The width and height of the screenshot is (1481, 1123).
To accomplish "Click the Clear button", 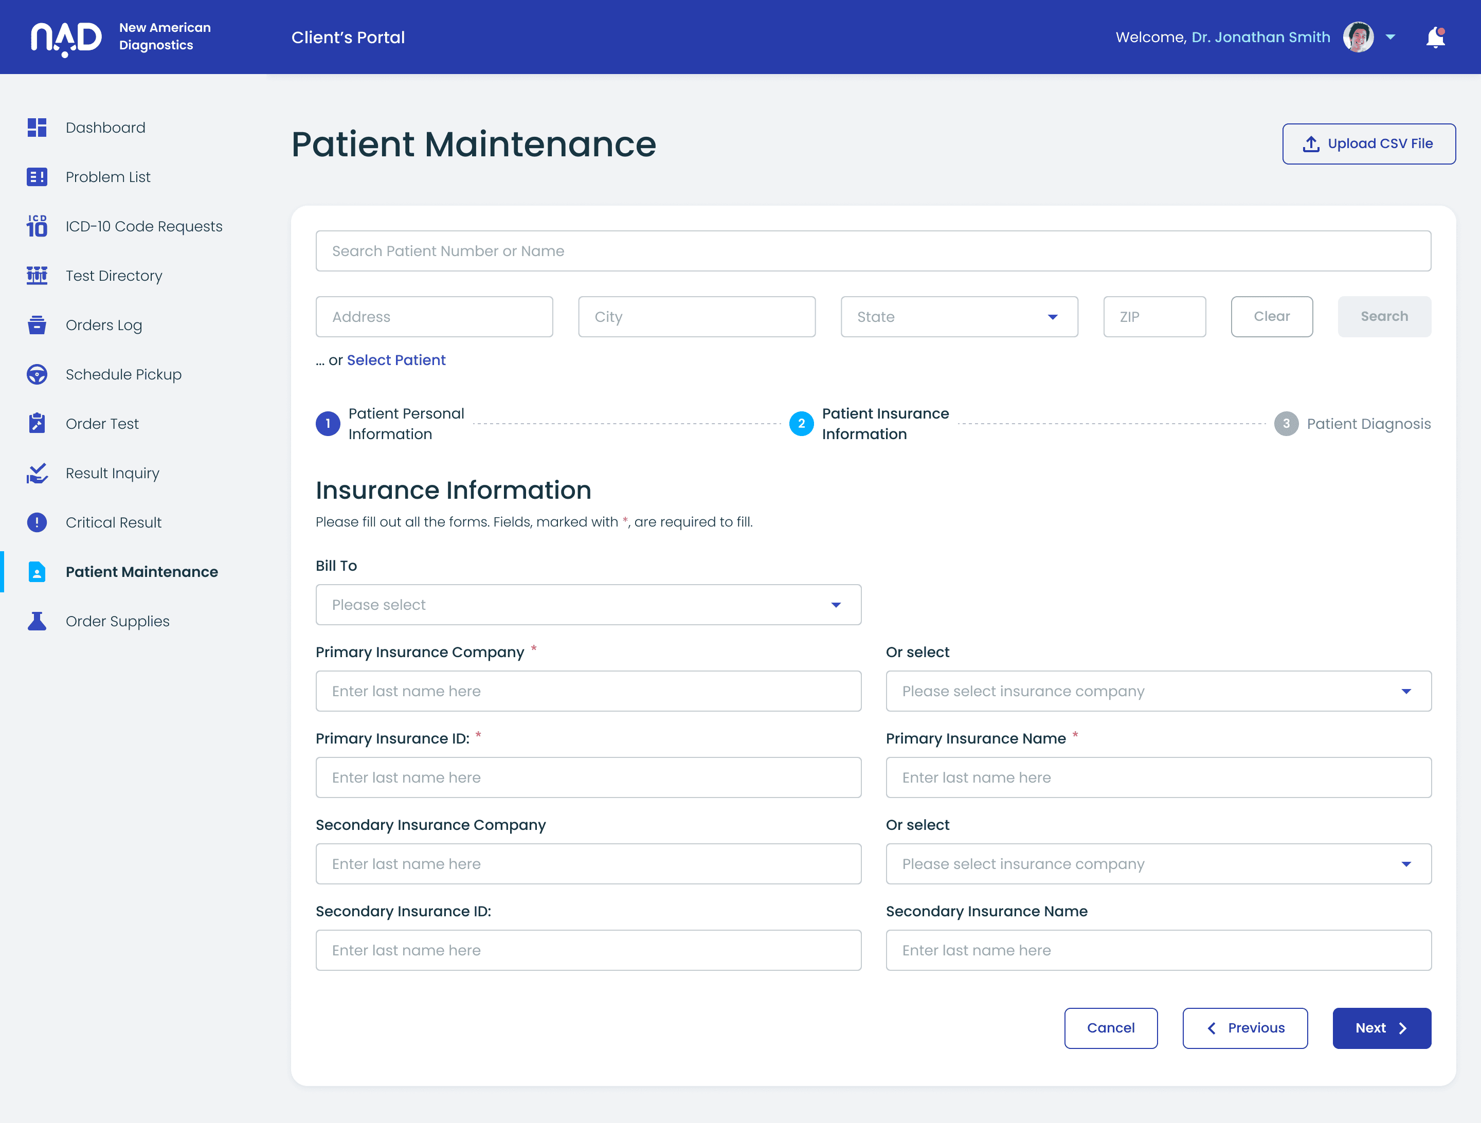I will (x=1271, y=317).
